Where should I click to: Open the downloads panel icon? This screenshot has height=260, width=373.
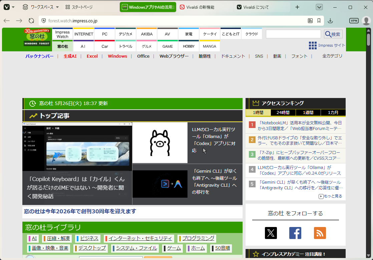click(x=330, y=21)
